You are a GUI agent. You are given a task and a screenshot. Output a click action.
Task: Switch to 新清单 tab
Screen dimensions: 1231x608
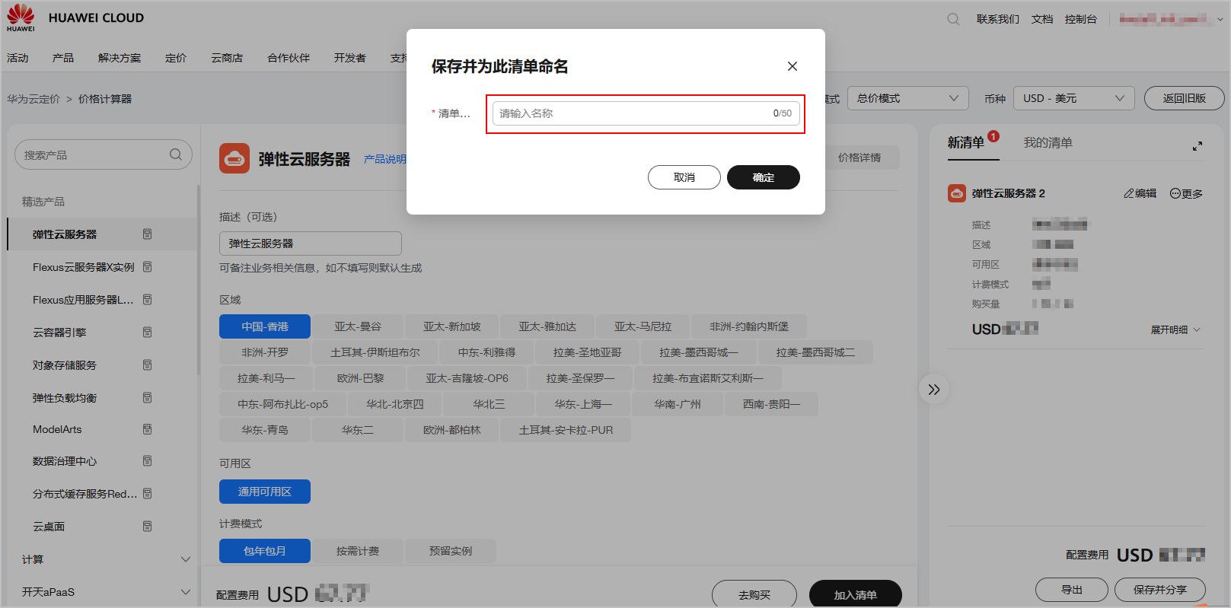pyautogui.click(x=966, y=142)
